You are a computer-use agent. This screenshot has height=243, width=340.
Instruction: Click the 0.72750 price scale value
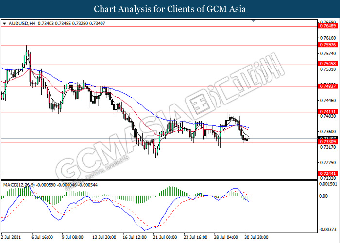point(328,162)
